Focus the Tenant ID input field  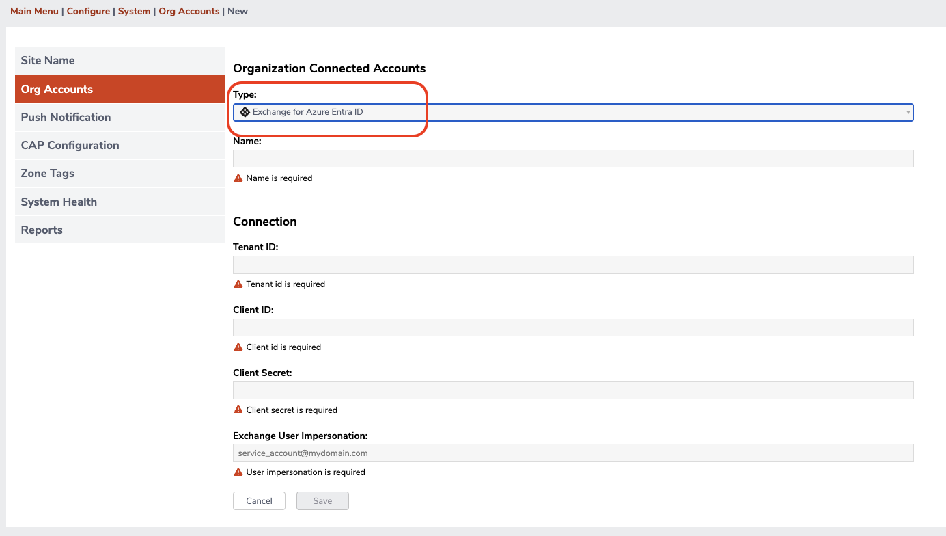click(573, 265)
